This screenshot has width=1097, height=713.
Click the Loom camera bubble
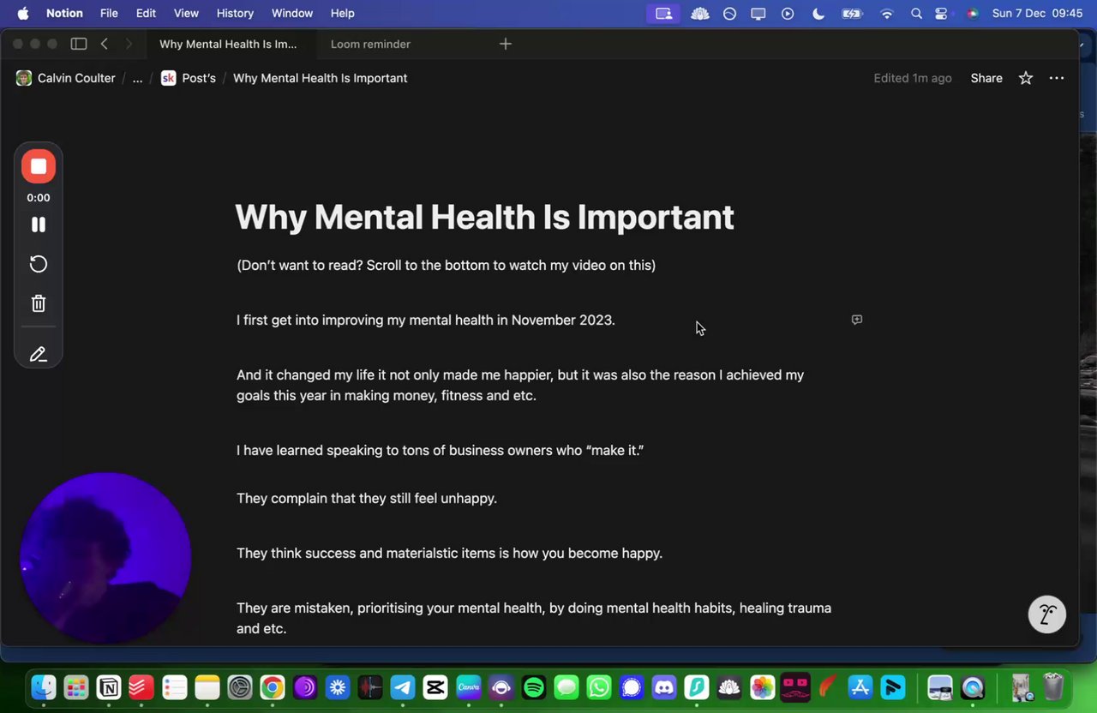pos(105,558)
